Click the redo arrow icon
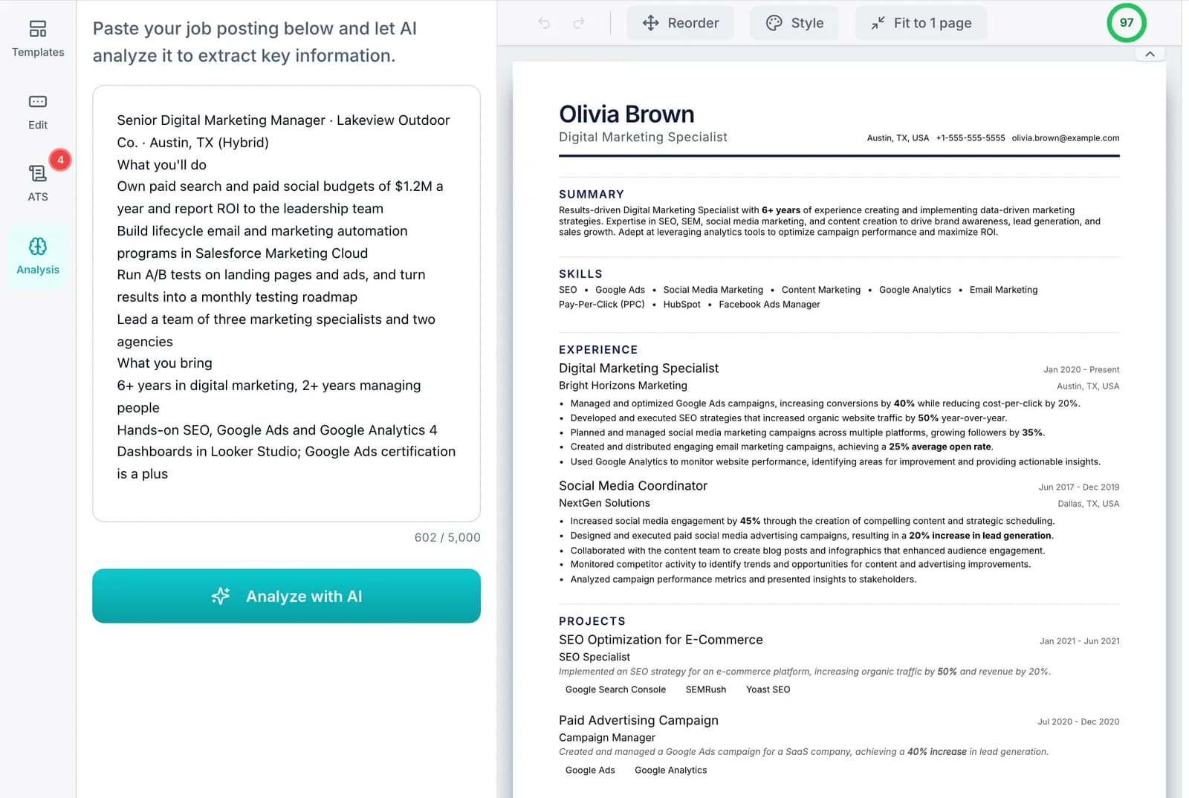The height and width of the screenshot is (798, 1189). [578, 23]
